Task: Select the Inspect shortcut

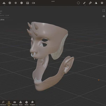Action: pyautogui.click(x=32, y=103)
